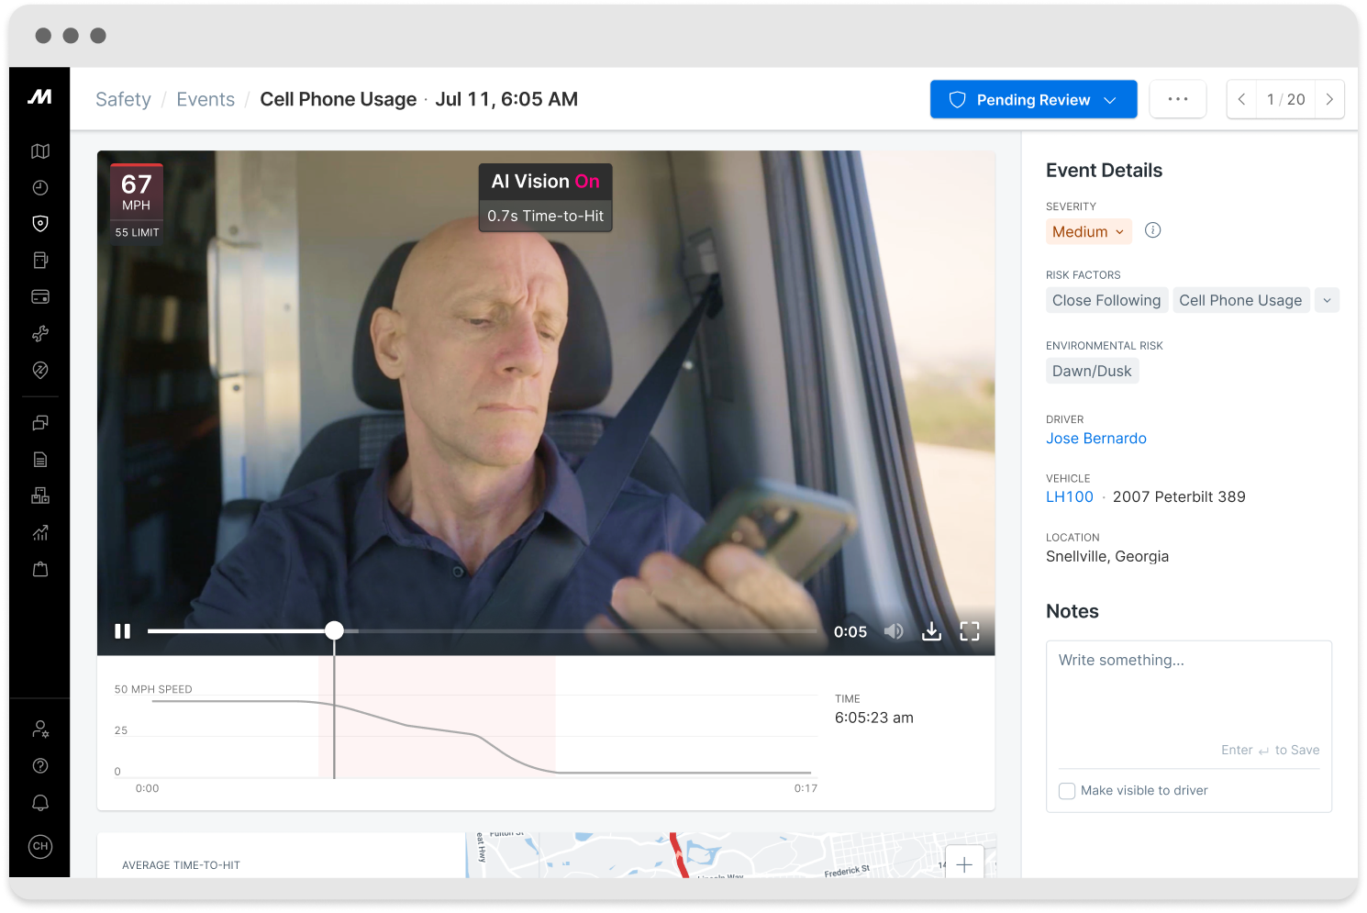Open the card icon in sidebar

(40, 297)
